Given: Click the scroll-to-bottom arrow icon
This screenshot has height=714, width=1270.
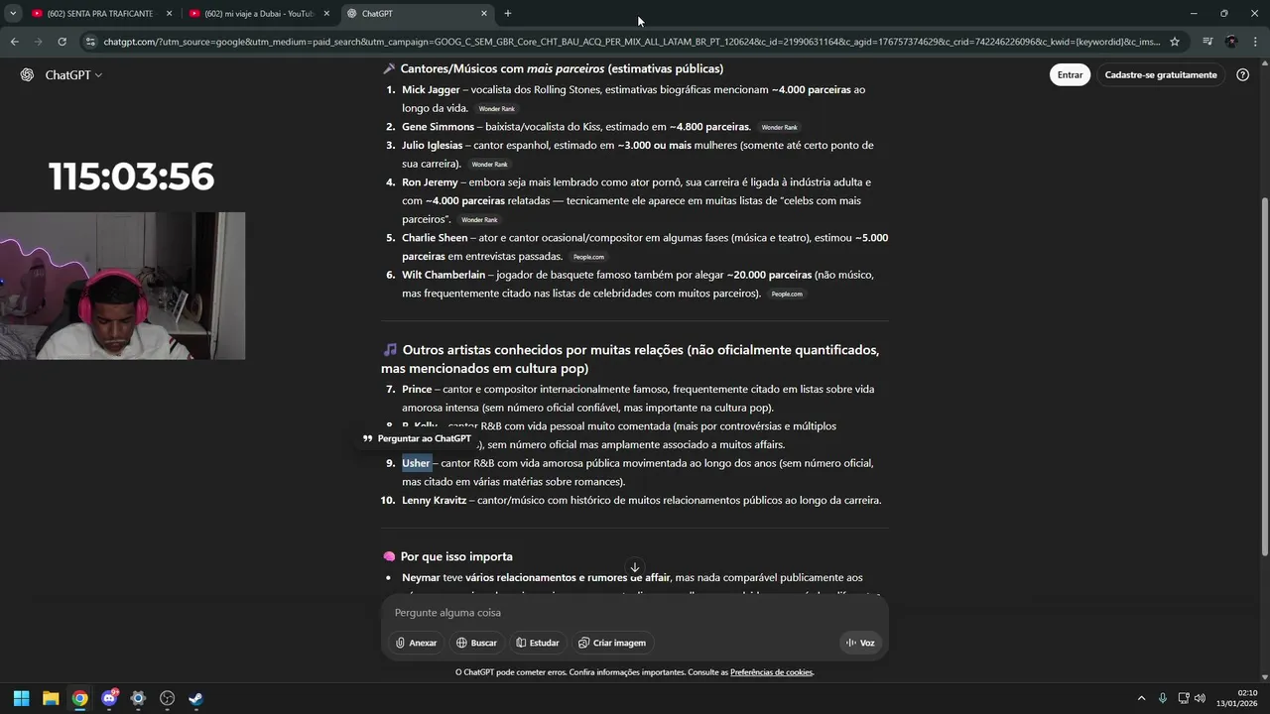Looking at the screenshot, I should click(x=635, y=567).
